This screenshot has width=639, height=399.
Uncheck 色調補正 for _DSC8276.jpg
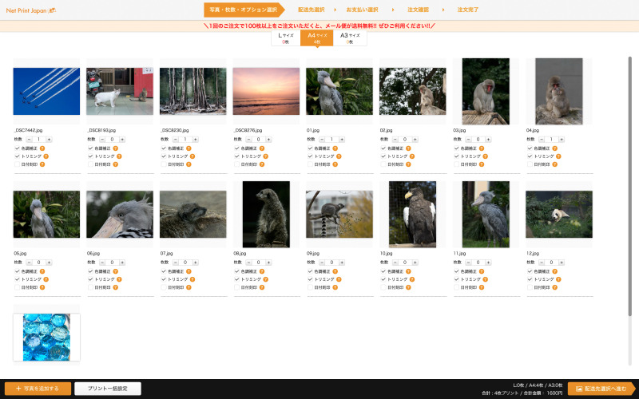coord(236,148)
